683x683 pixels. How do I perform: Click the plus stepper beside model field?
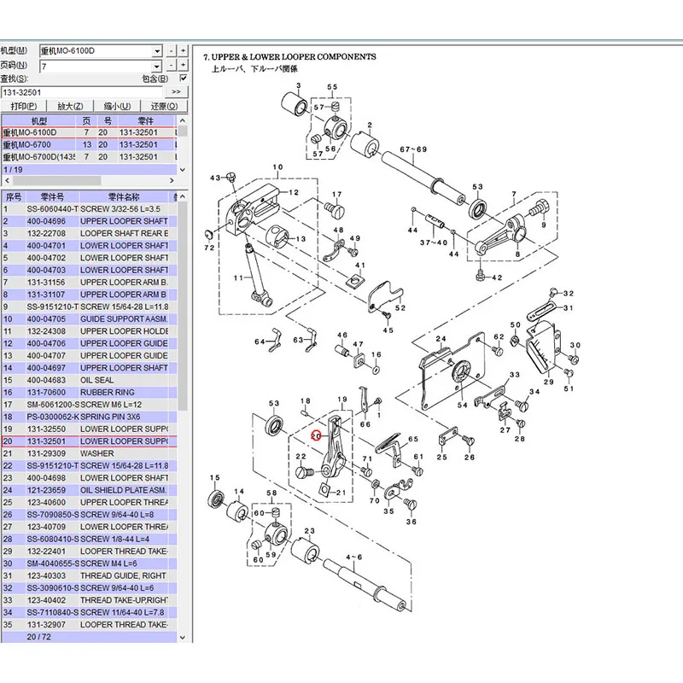pos(183,51)
